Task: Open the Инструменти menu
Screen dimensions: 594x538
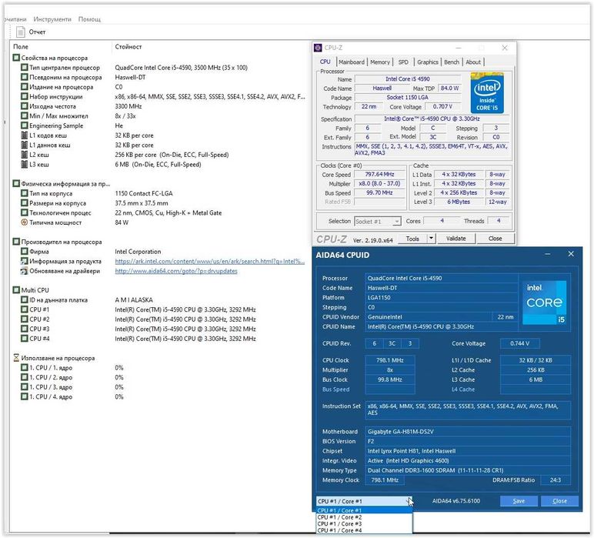Action: point(52,19)
